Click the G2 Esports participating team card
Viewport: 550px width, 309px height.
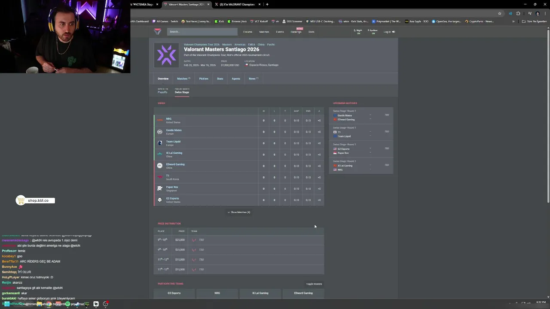[x=174, y=293]
